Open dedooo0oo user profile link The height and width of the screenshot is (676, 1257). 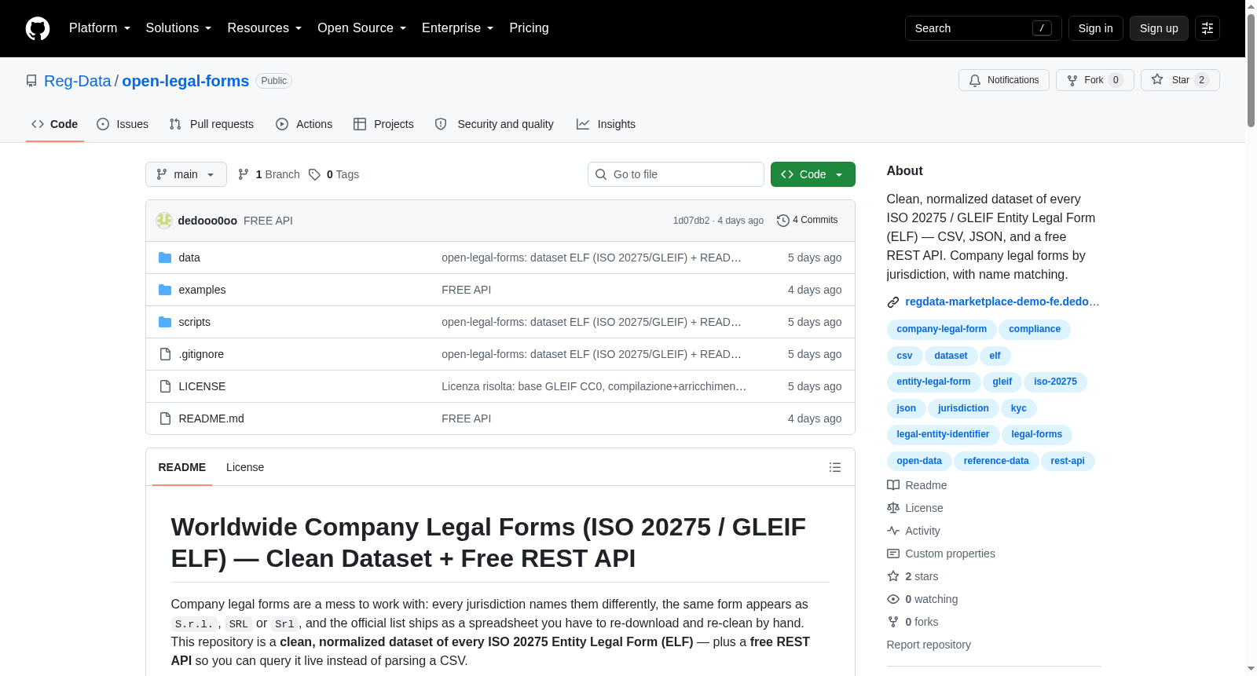tap(207, 221)
